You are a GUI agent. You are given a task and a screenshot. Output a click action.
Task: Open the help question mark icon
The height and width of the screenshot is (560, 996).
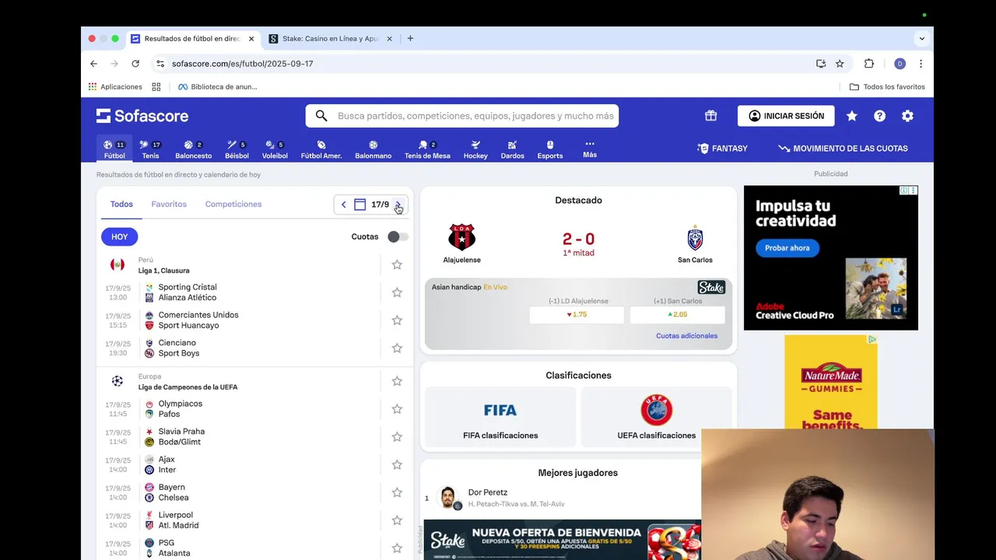click(x=879, y=116)
